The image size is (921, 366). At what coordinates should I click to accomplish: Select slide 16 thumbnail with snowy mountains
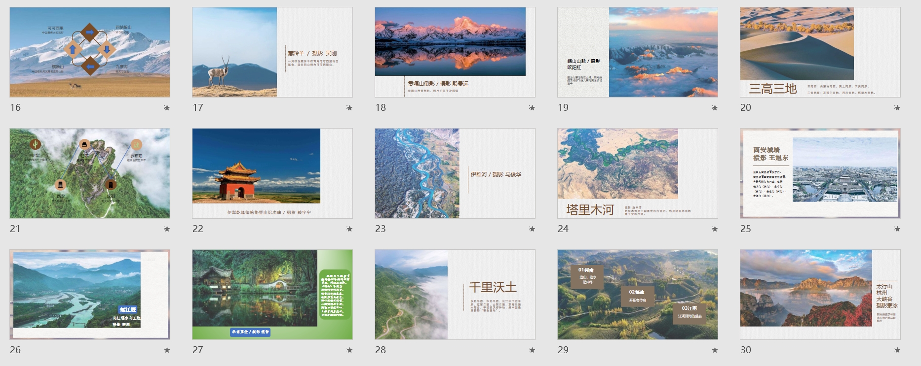click(x=90, y=52)
